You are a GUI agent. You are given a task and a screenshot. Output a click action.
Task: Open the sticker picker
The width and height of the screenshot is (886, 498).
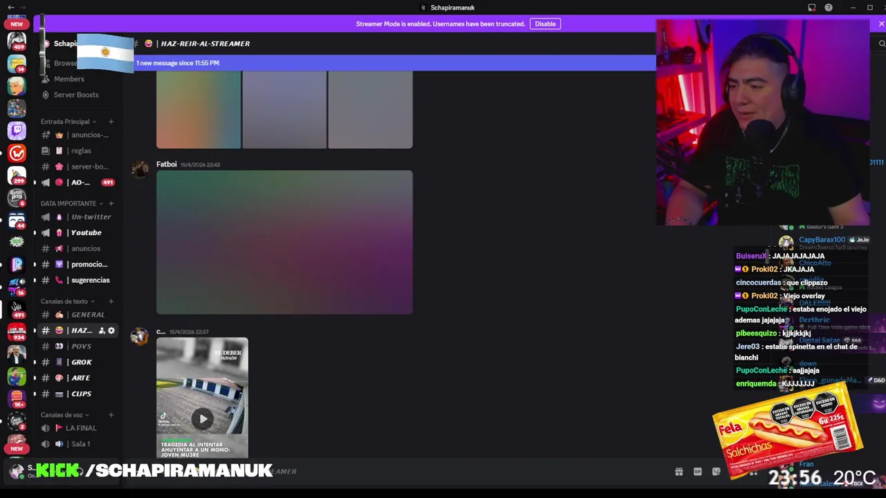pyautogui.click(x=716, y=472)
